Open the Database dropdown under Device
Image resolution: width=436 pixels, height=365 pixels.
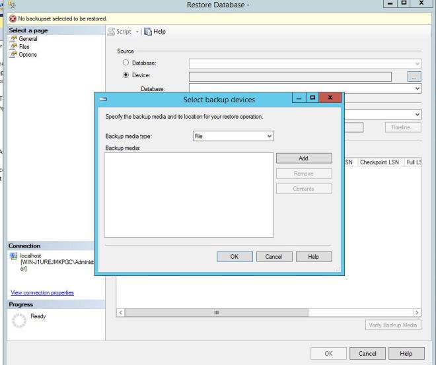(305, 88)
